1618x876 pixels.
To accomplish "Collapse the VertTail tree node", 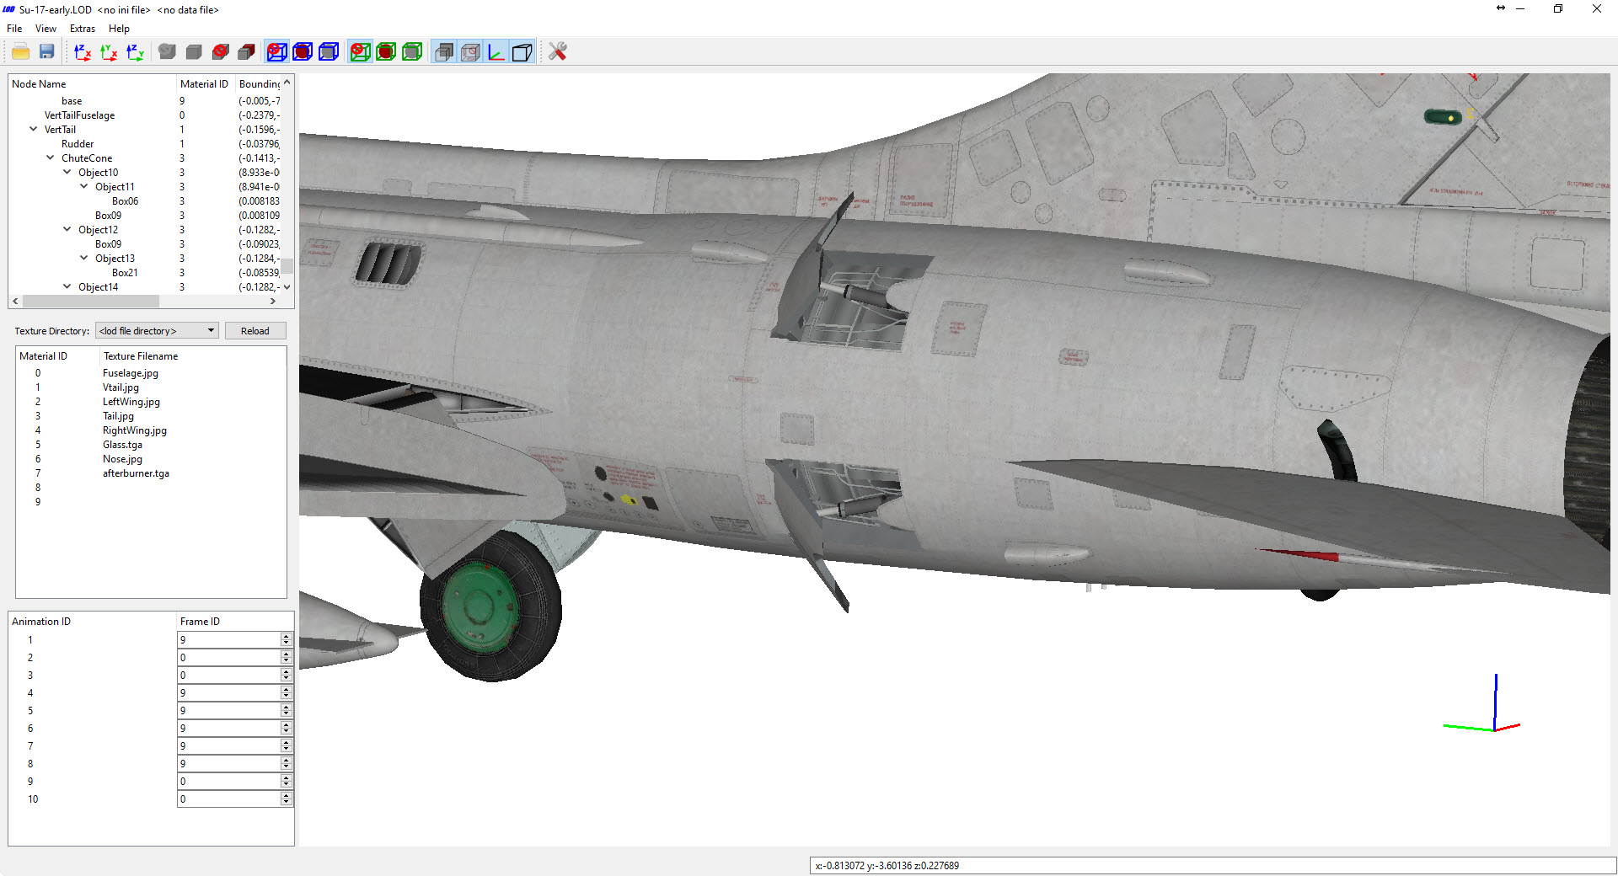I will tap(34, 130).
